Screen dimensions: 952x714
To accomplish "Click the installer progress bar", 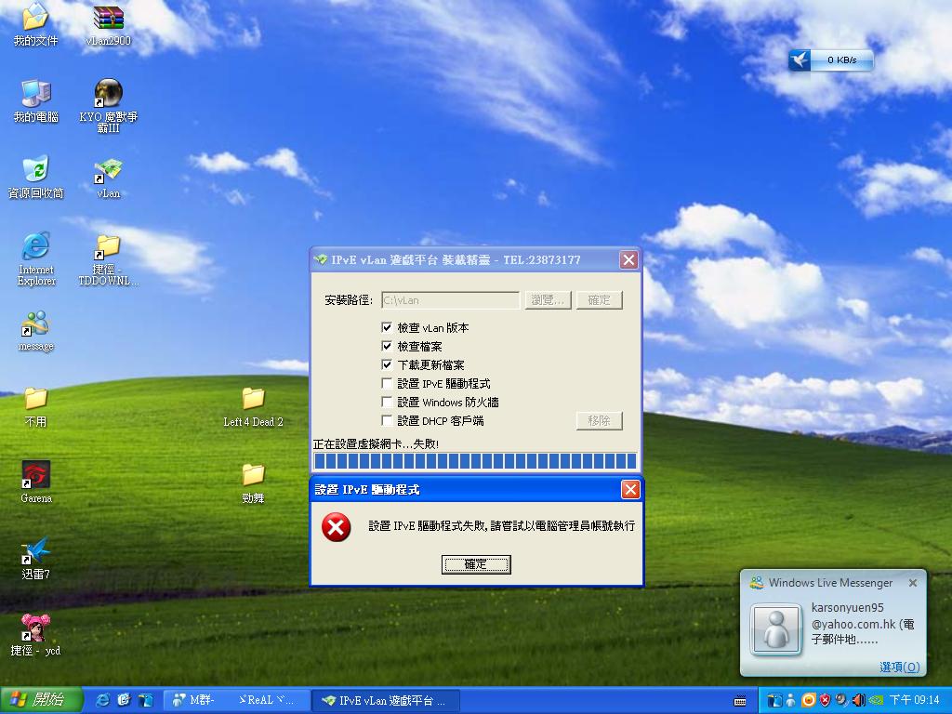I will (475, 461).
